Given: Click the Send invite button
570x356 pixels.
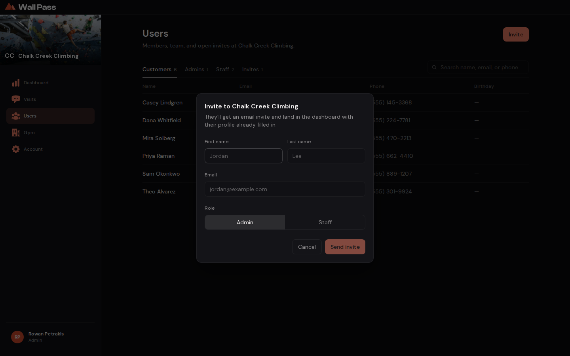Looking at the screenshot, I should [x=345, y=247].
